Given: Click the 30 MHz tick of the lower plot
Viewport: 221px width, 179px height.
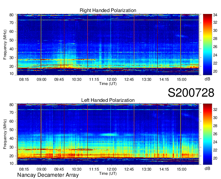Looking at the screenshot, I should pyautogui.click(x=11, y=147).
